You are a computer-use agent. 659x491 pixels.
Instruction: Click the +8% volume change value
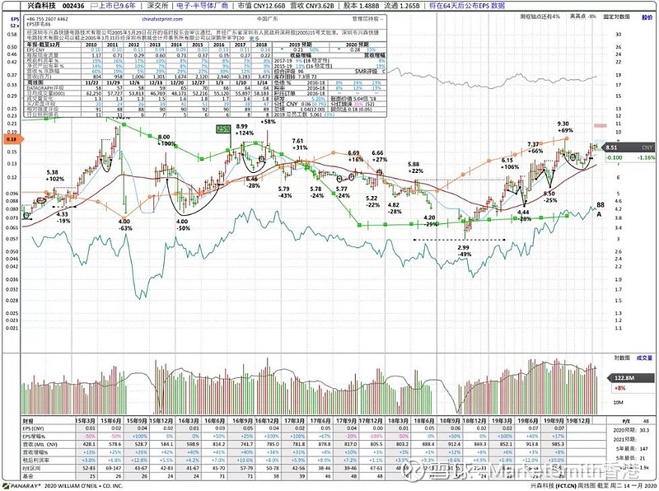620,388
